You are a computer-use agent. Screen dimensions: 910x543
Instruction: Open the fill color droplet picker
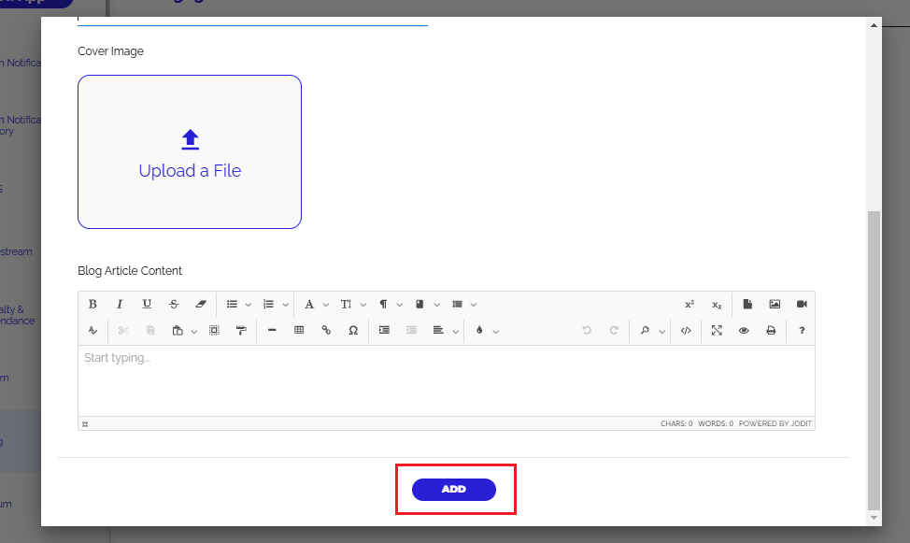tap(479, 330)
